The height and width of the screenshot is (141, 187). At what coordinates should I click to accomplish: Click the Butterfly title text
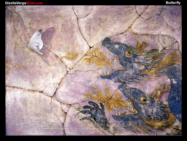173,3
